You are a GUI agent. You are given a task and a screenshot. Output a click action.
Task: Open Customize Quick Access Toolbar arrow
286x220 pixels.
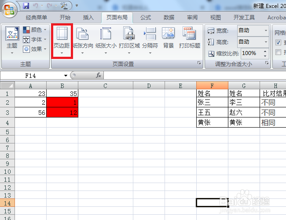[77, 6]
